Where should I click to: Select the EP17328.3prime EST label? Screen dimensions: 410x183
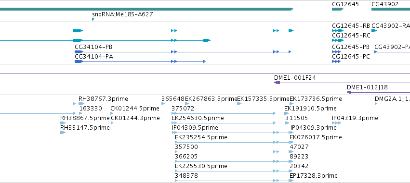click(314, 176)
